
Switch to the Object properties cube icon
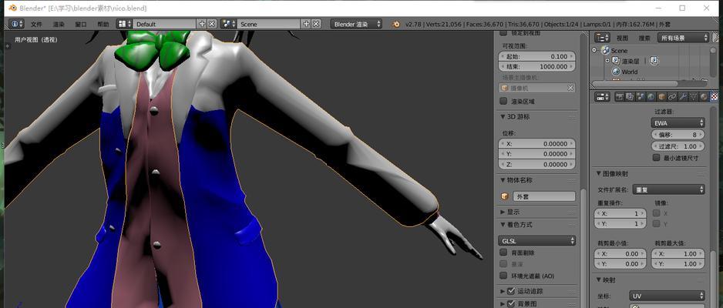[x=661, y=97]
